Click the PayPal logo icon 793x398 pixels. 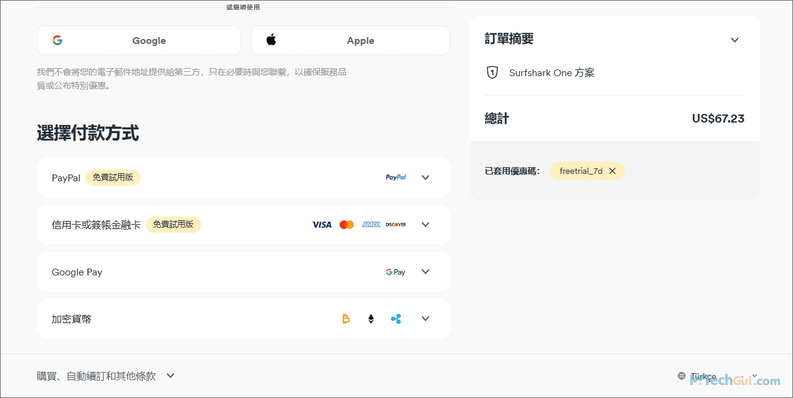pos(396,177)
